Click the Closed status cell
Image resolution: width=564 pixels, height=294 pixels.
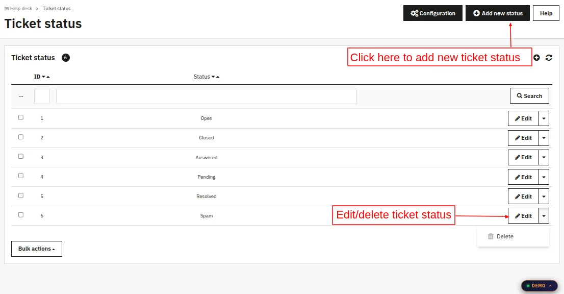click(x=207, y=138)
